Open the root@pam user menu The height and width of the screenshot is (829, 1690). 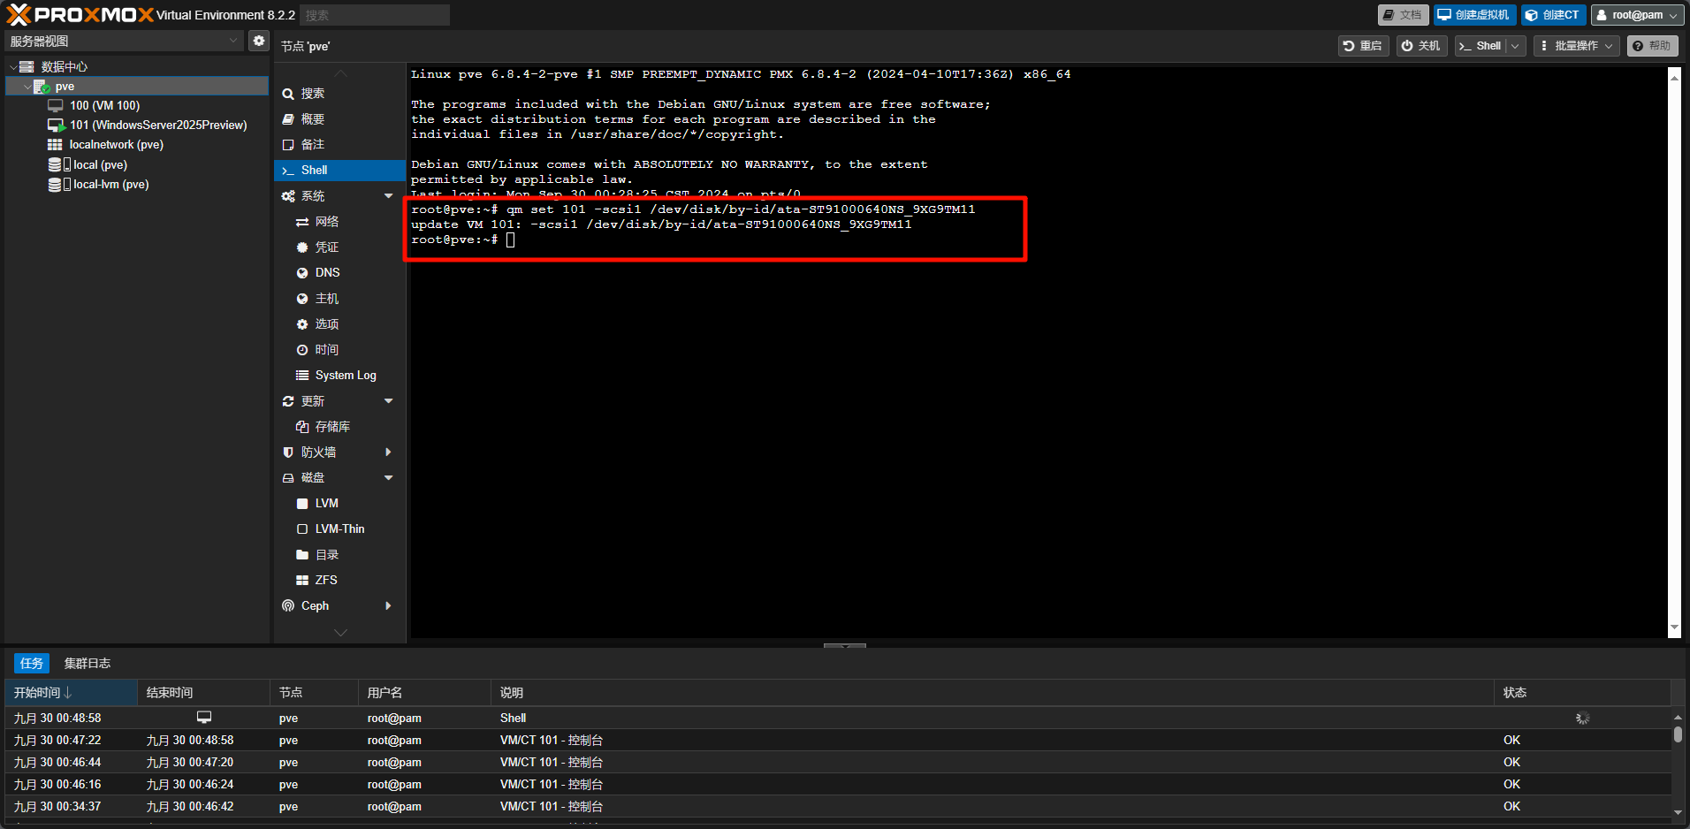1637,15
